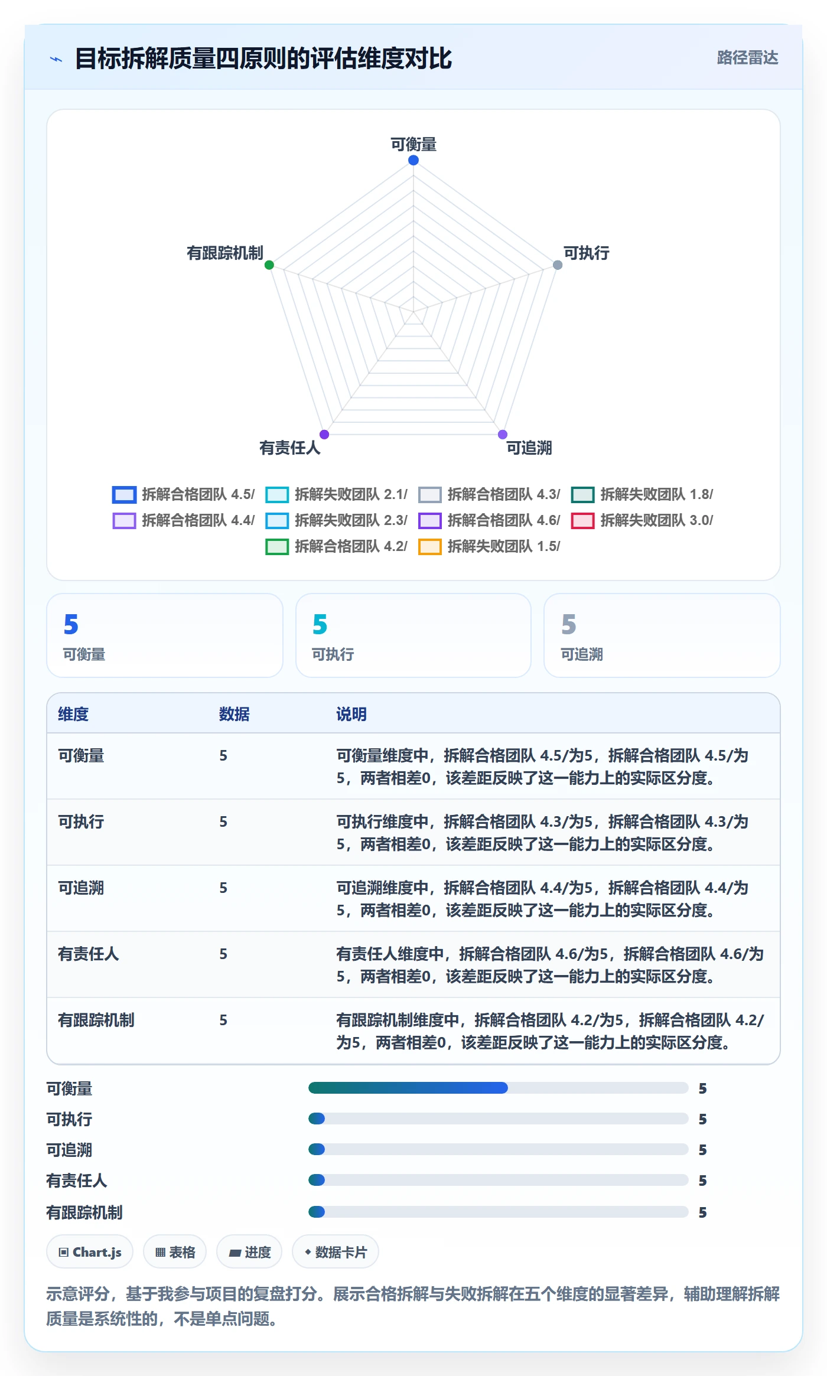Toggle legend item 拆解合格团队 4.2/

coord(336,546)
